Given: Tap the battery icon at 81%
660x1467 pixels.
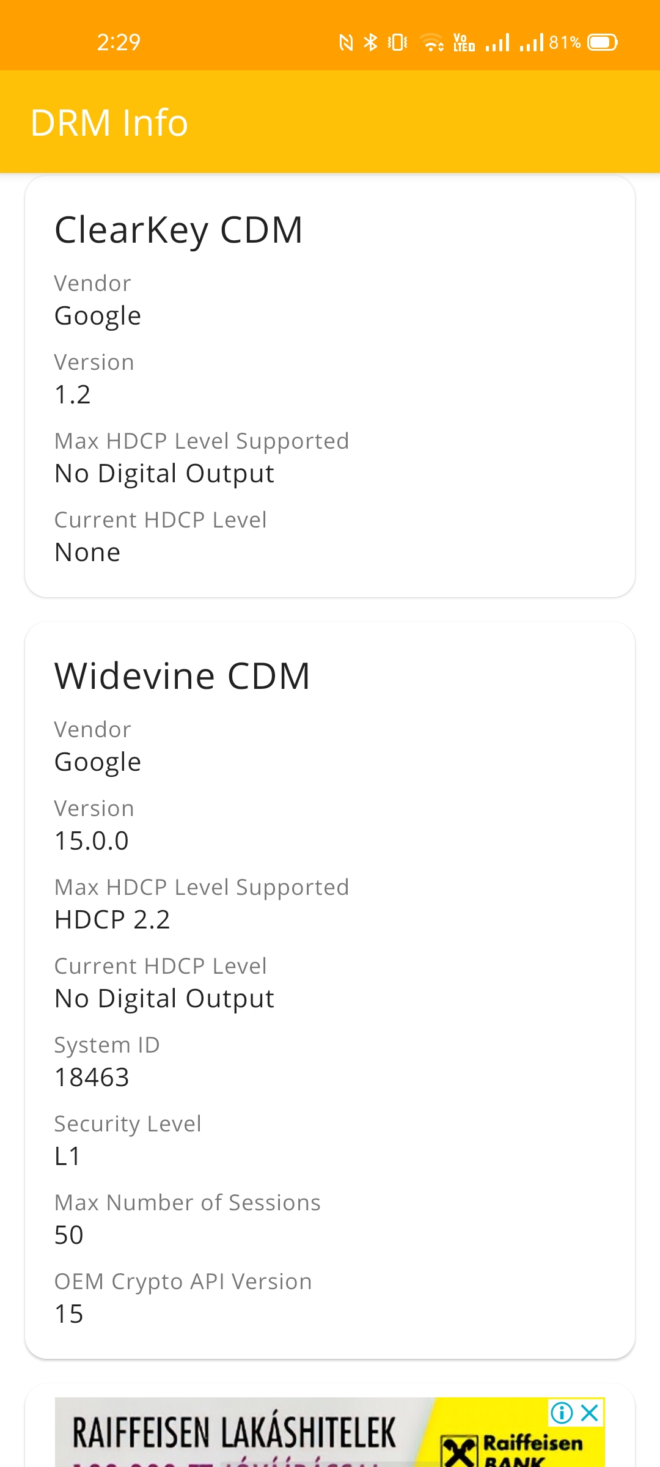Looking at the screenshot, I should point(603,42).
